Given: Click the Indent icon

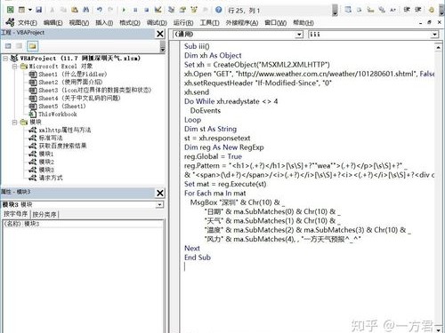Looking at the screenshot, I should click(x=407, y=10).
